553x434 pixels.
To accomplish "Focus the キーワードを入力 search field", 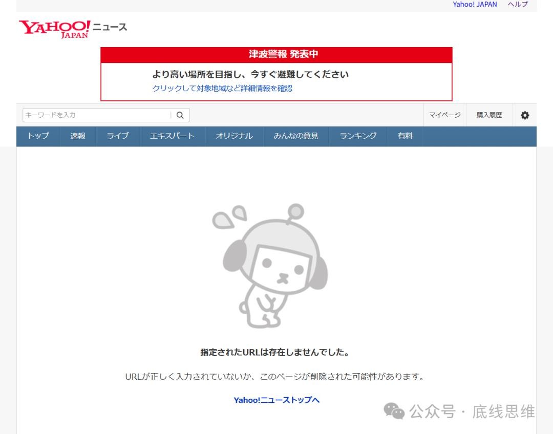I will pos(96,115).
